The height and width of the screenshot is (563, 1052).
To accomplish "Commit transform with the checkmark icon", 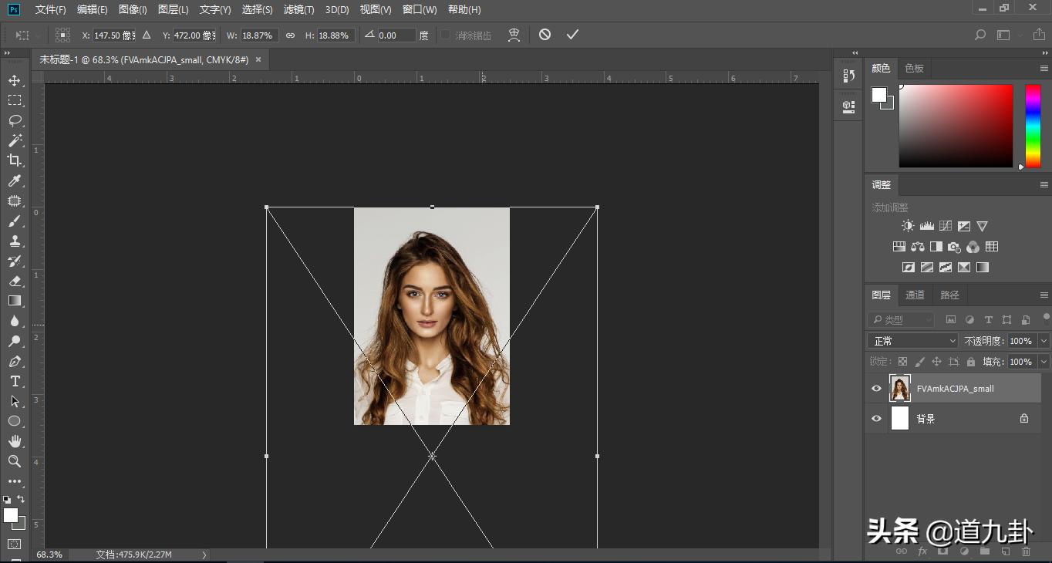I will coord(572,35).
